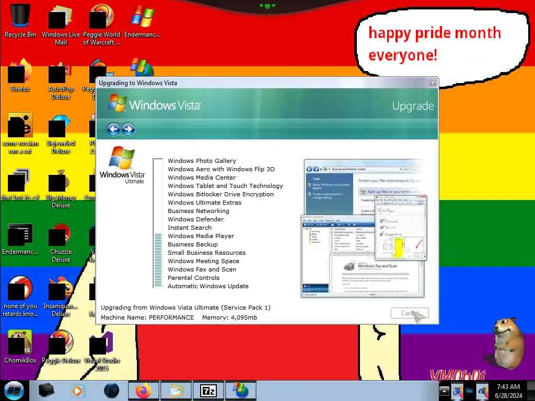This screenshot has width=535, height=401.
Task: Select the 'that but its c#' desktop icon
Action: [x=20, y=184]
